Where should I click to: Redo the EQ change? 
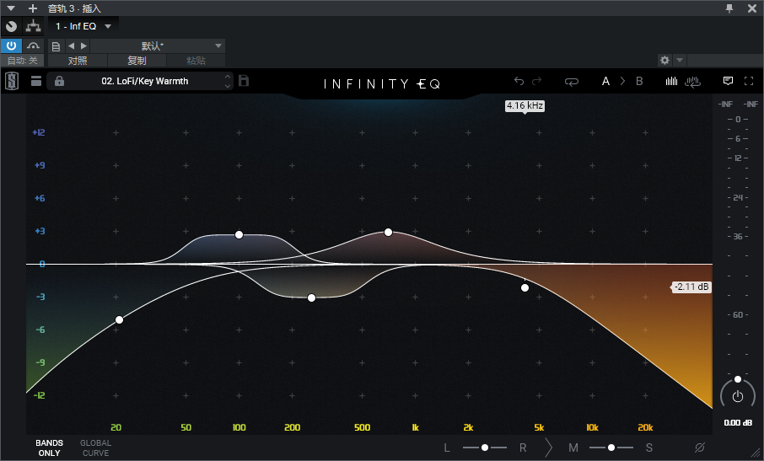pyautogui.click(x=537, y=81)
